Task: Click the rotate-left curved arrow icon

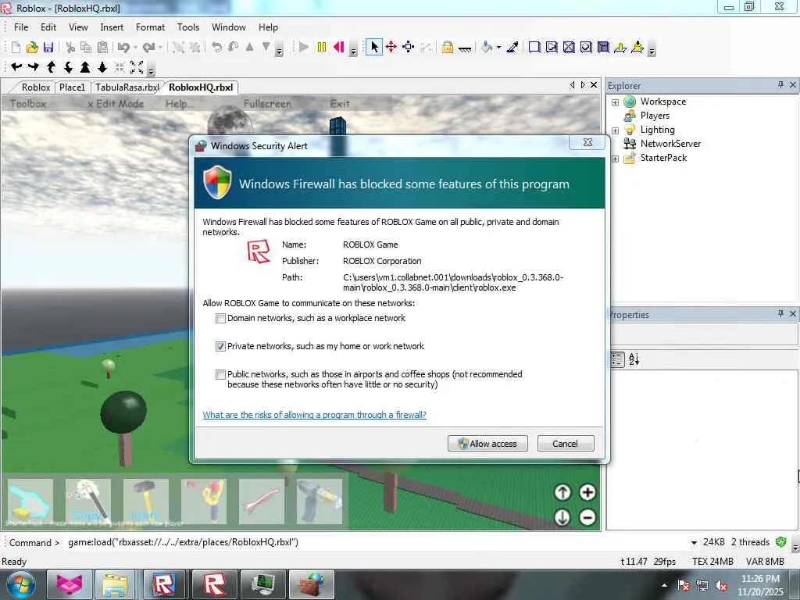Action: coord(217,48)
